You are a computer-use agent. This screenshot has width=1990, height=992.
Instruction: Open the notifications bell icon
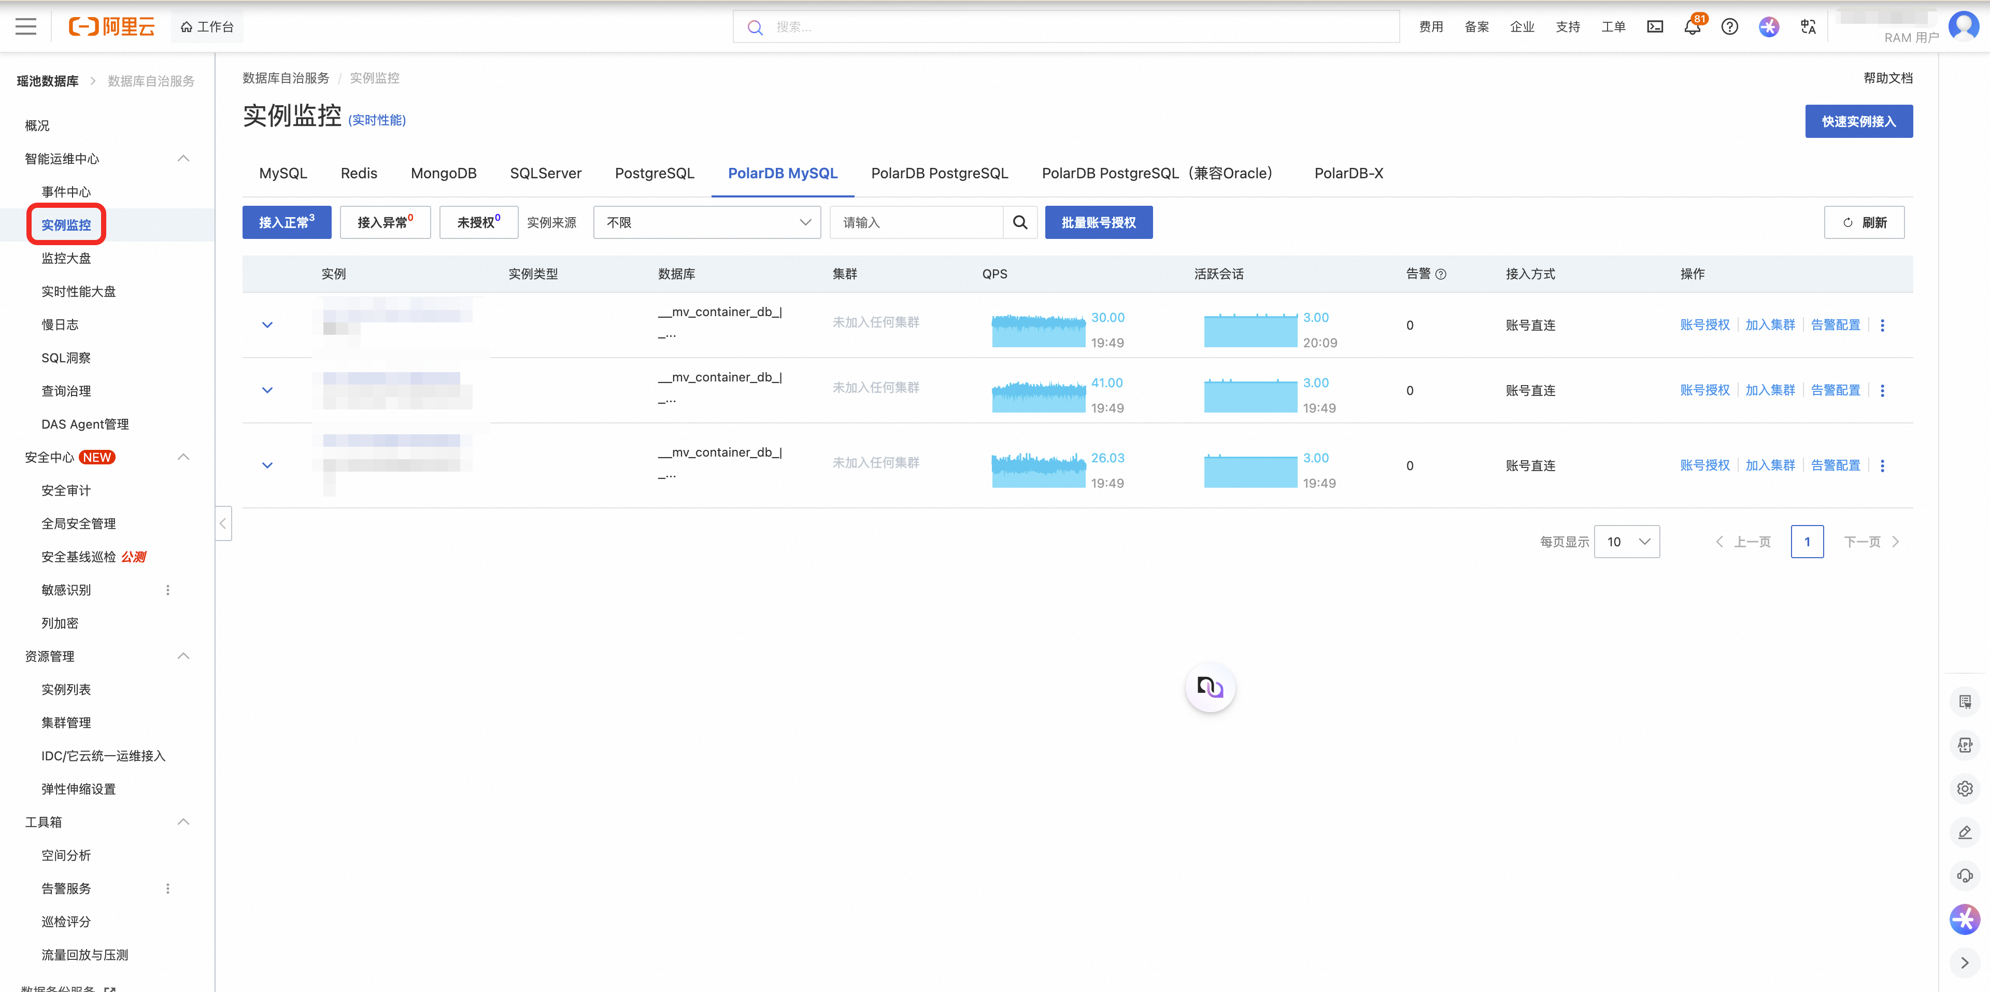(x=1692, y=27)
